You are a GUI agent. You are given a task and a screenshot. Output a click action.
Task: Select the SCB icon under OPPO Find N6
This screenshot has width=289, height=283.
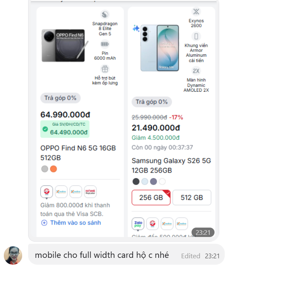pos(47,192)
